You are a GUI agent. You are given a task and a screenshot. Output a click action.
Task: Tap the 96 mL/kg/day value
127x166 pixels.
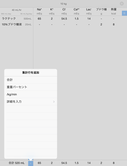26,14
